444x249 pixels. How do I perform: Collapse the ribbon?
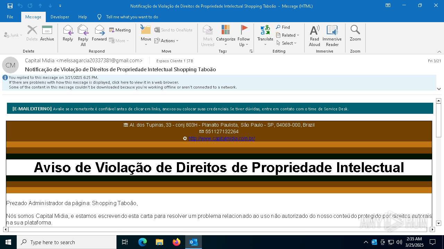tap(439, 52)
